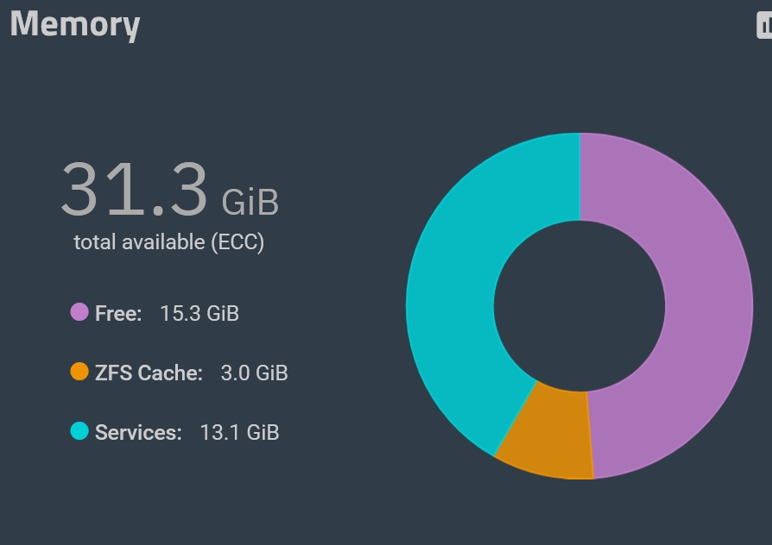Click the 15.3 GiB free value
This screenshot has width=772, height=545.
(199, 313)
